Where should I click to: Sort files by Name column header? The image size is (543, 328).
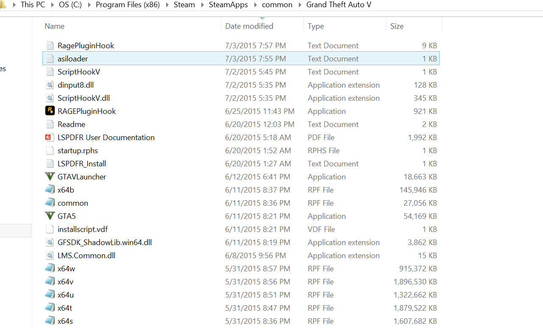pyautogui.click(x=55, y=26)
